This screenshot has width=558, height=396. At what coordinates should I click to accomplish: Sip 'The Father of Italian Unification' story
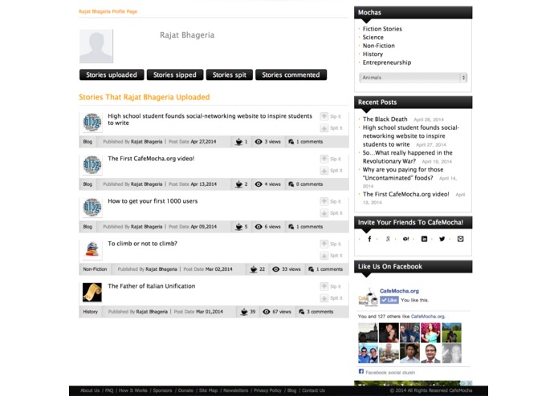coord(331,286)
